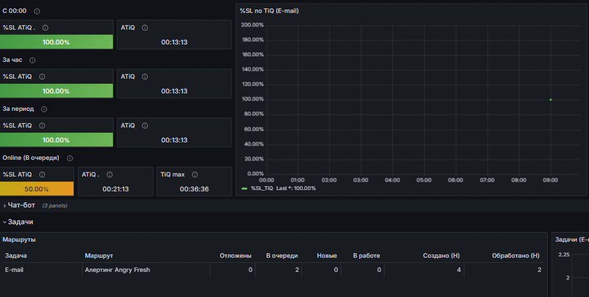Viewport: 589px width, 297px height.
Task: Click the info icon on the ATiQ panel under "За час"
Action: tap(145, 77)
